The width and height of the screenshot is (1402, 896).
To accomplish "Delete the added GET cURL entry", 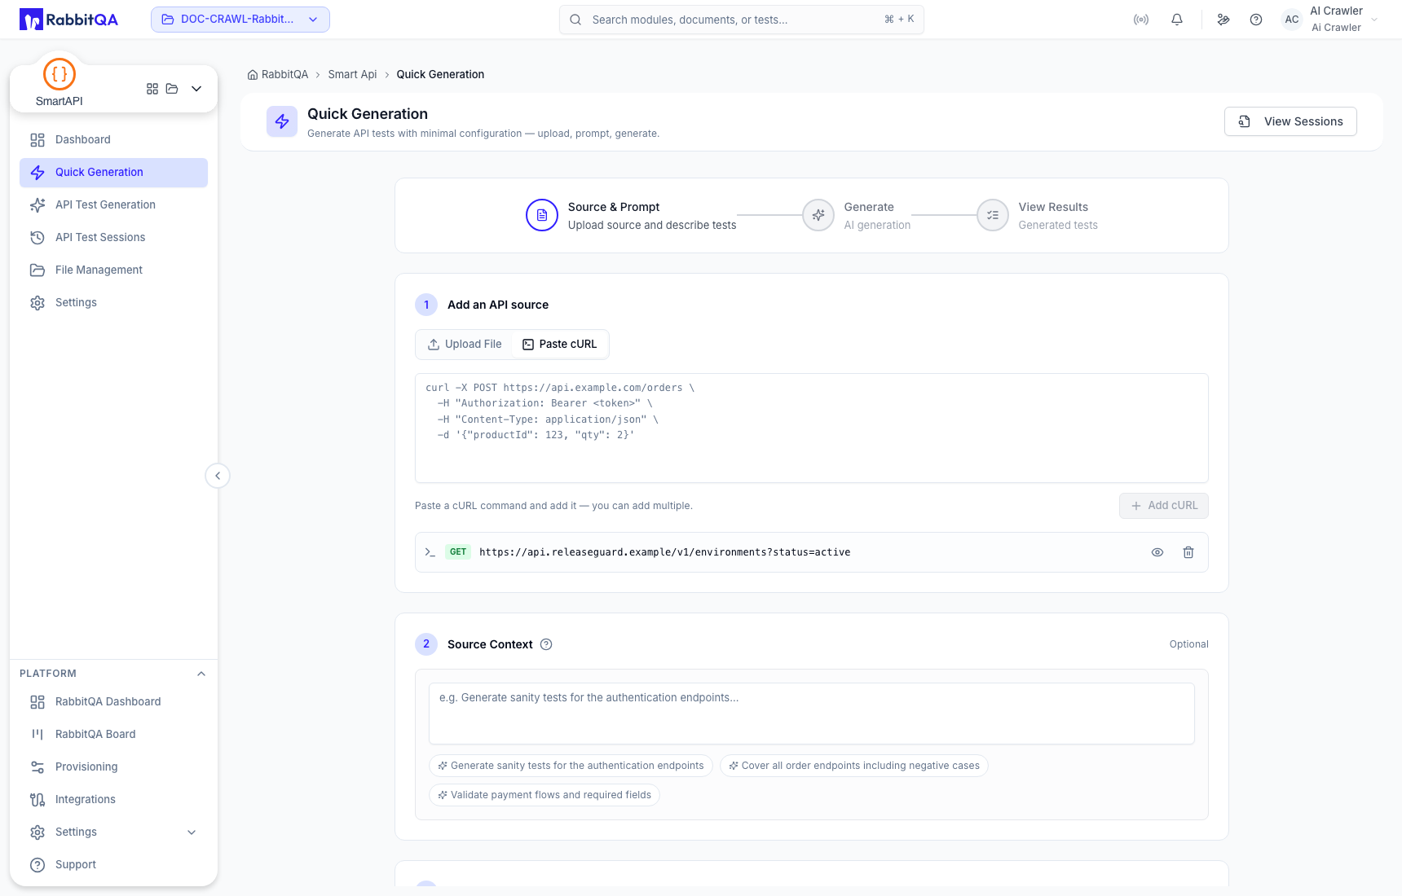I will (x=1188, y=552).
